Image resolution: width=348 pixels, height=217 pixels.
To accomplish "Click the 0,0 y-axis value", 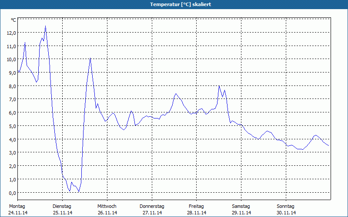I will pyautogui.click(x=13, y=193).
